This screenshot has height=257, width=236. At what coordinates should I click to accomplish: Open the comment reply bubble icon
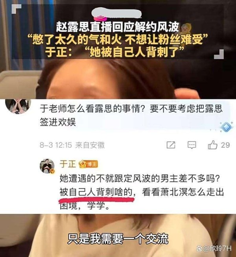coord(192,145)
